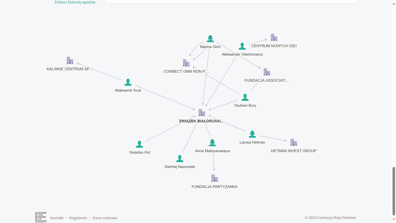Open the Dane osobowe footer link

(x=105, y=218)
